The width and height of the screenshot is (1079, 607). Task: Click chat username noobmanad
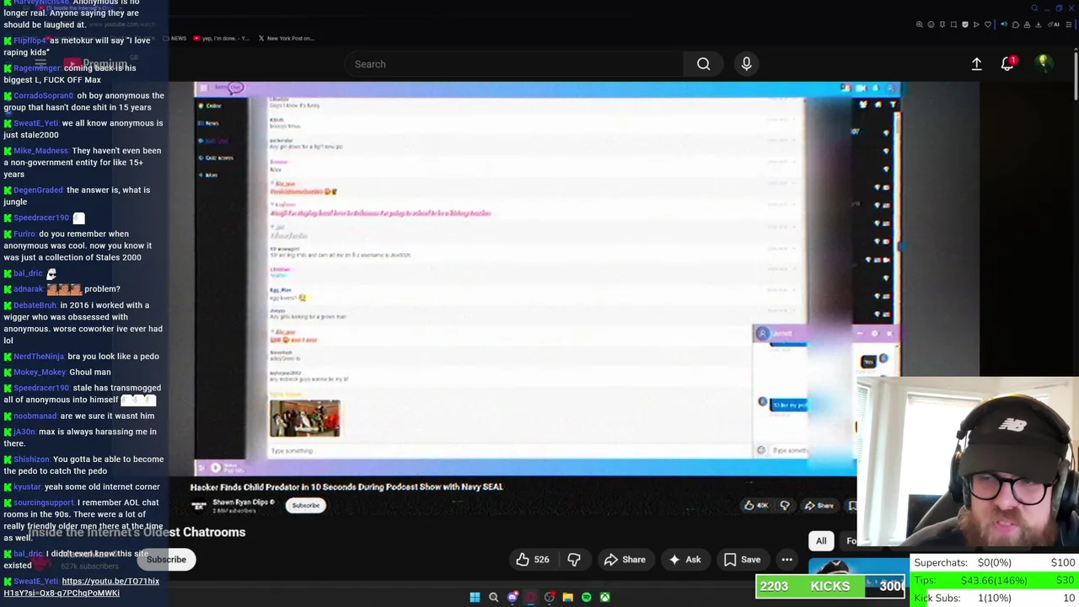35,416
